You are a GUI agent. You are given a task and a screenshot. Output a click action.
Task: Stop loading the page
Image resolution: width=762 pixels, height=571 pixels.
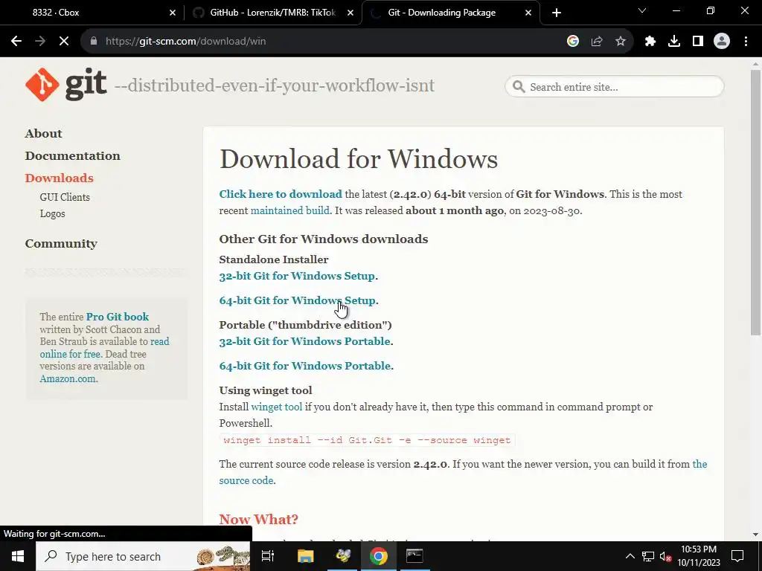coord(64,42)
